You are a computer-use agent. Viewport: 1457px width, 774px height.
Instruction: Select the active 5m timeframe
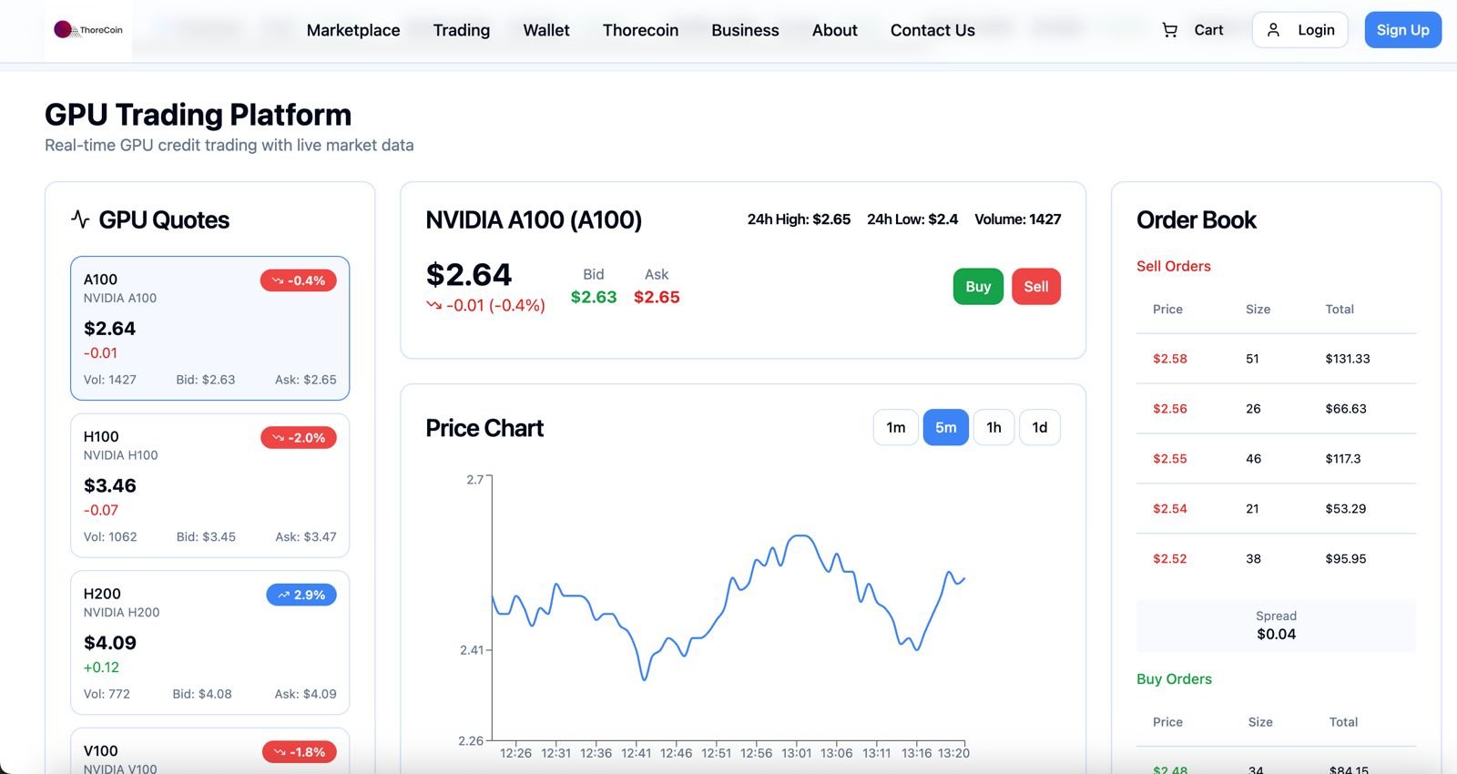[945, 427]
